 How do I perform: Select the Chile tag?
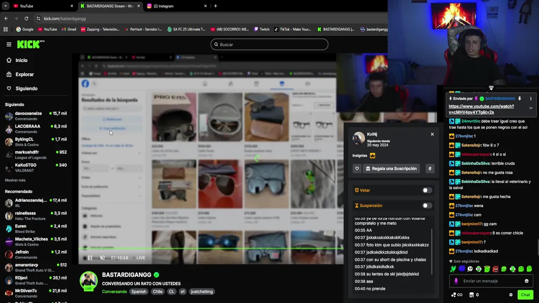[157, 292]
